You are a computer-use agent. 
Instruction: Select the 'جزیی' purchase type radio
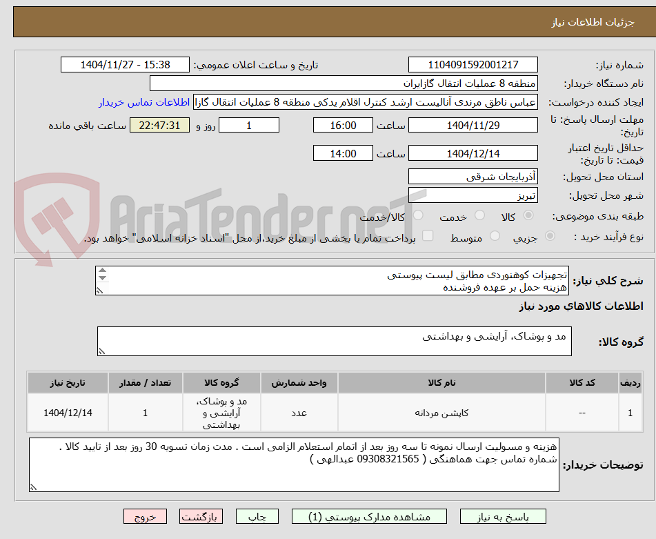coord(550,237)
